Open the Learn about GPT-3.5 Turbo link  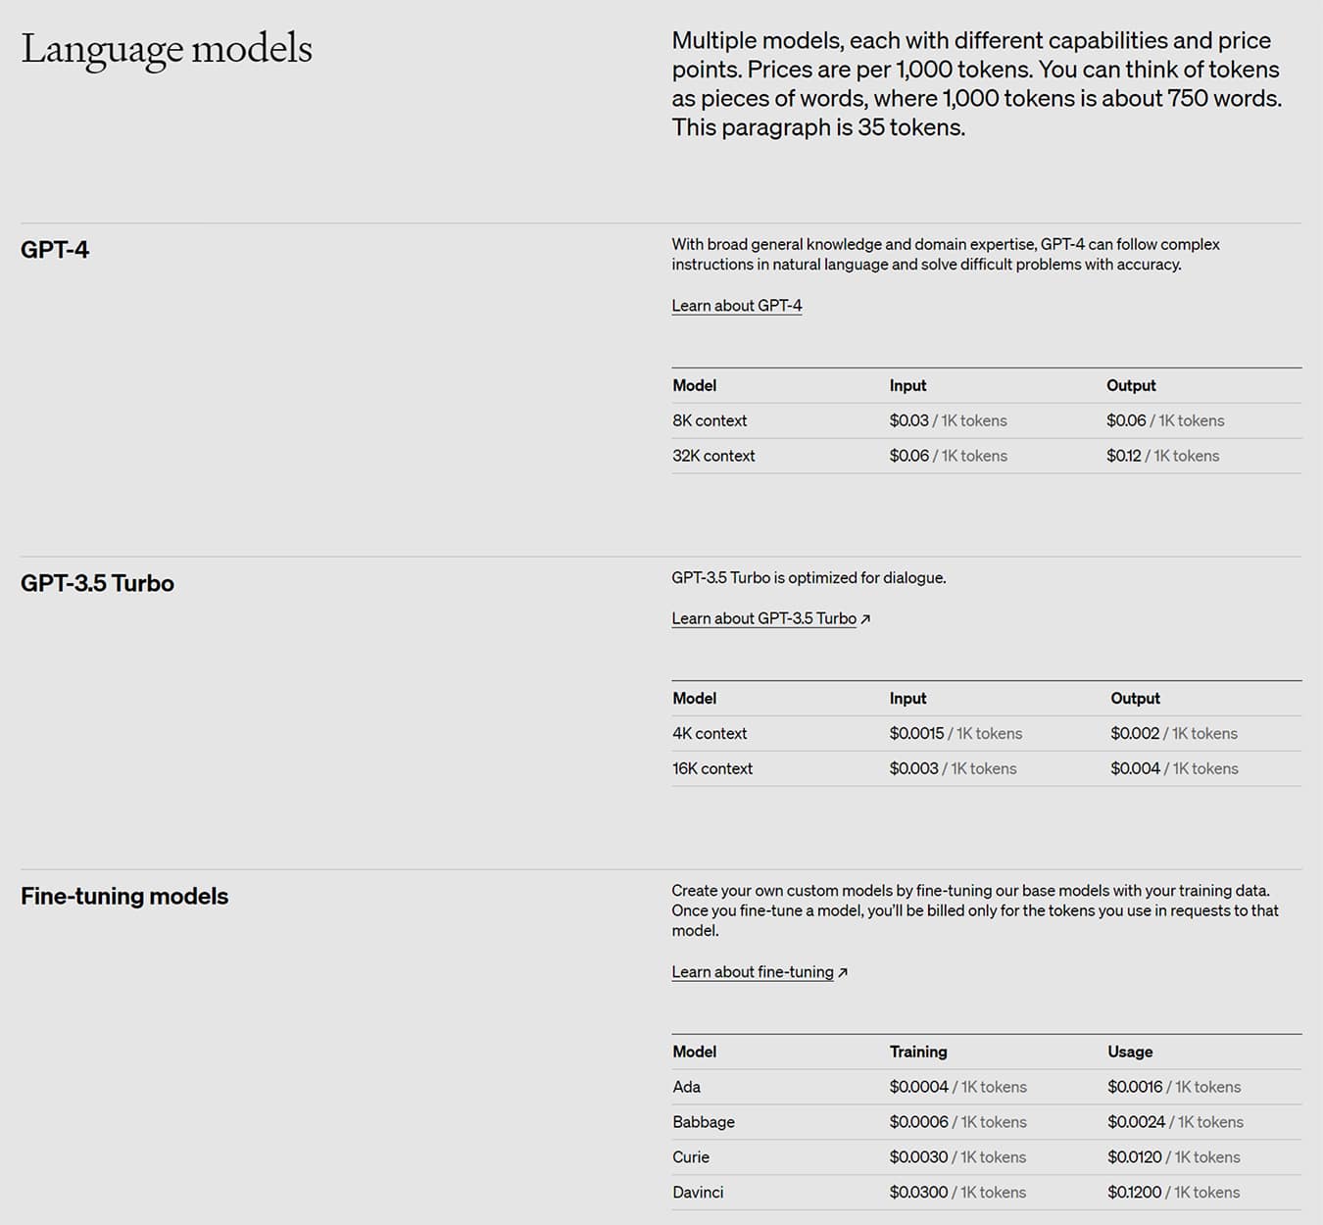[763, 619]
